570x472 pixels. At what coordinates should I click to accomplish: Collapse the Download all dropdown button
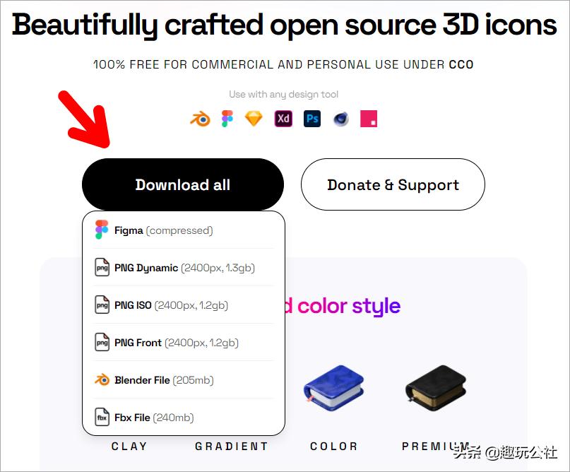click(x=183, y=184)
